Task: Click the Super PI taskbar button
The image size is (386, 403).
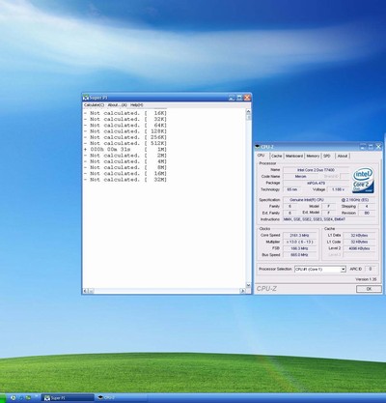Action: [68, 398]
